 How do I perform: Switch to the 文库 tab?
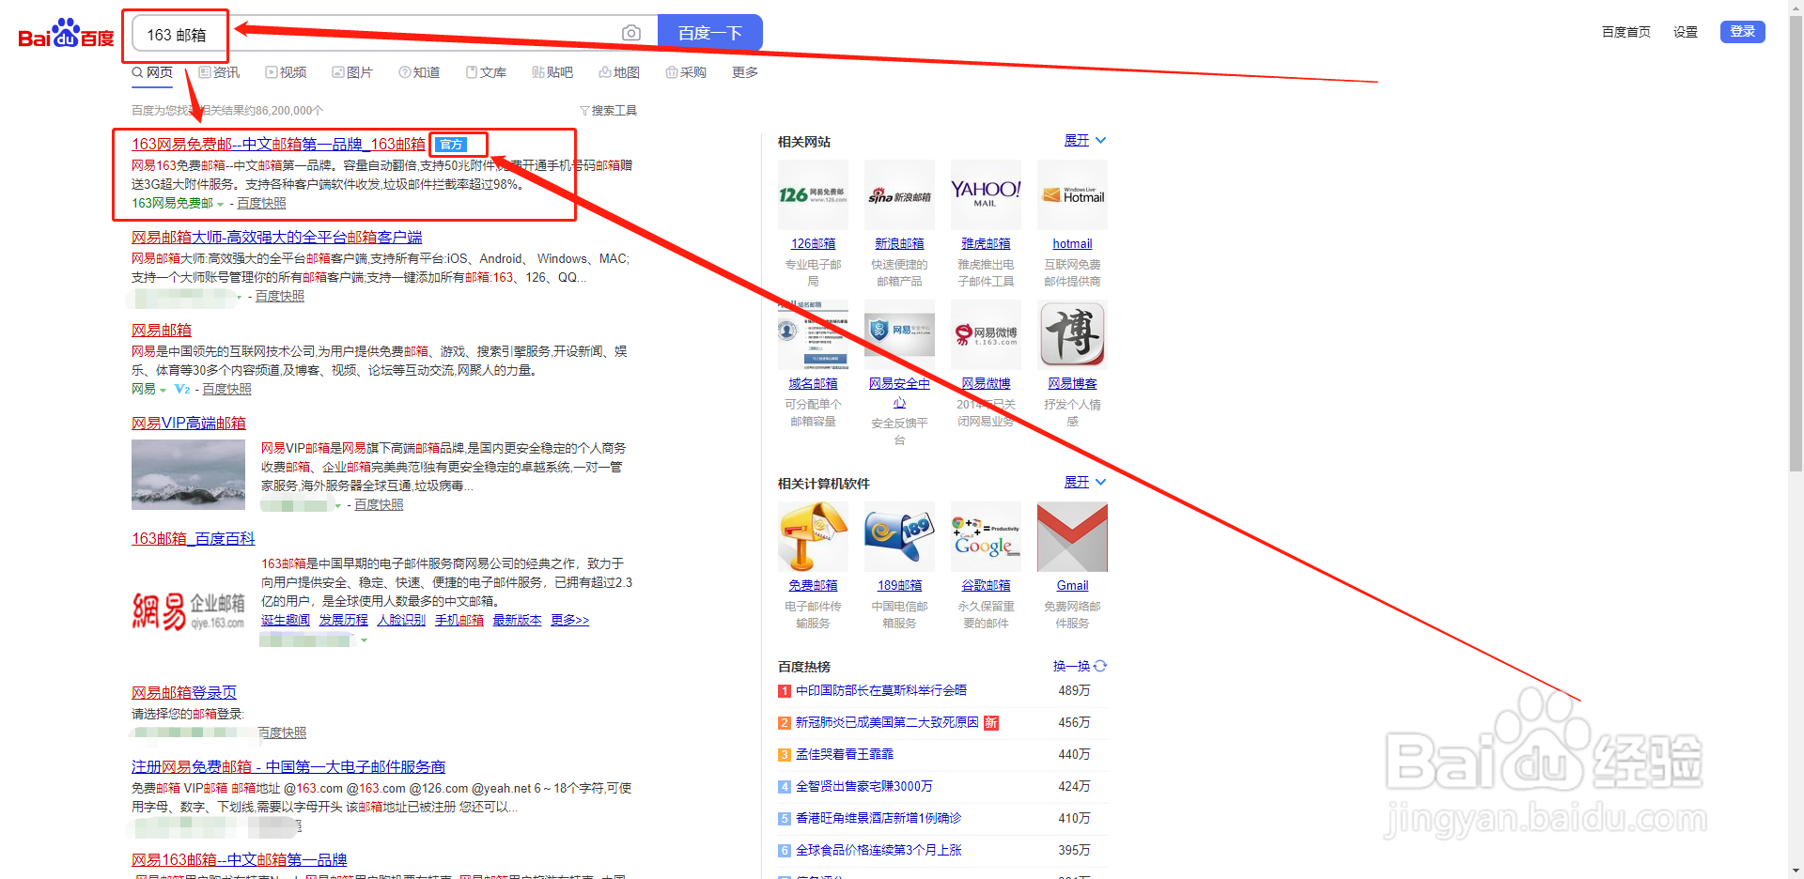(486, 72)
